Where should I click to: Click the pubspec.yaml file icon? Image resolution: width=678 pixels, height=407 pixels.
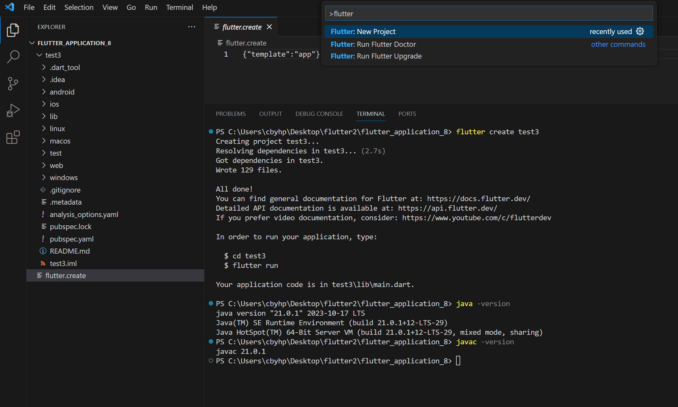pyautogui.click(x=43, y=239)
